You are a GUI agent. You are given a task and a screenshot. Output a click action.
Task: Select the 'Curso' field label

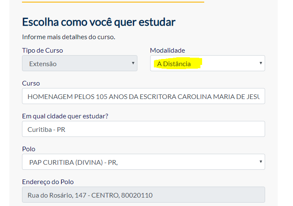pyautogui.click(x=31, y=83)
